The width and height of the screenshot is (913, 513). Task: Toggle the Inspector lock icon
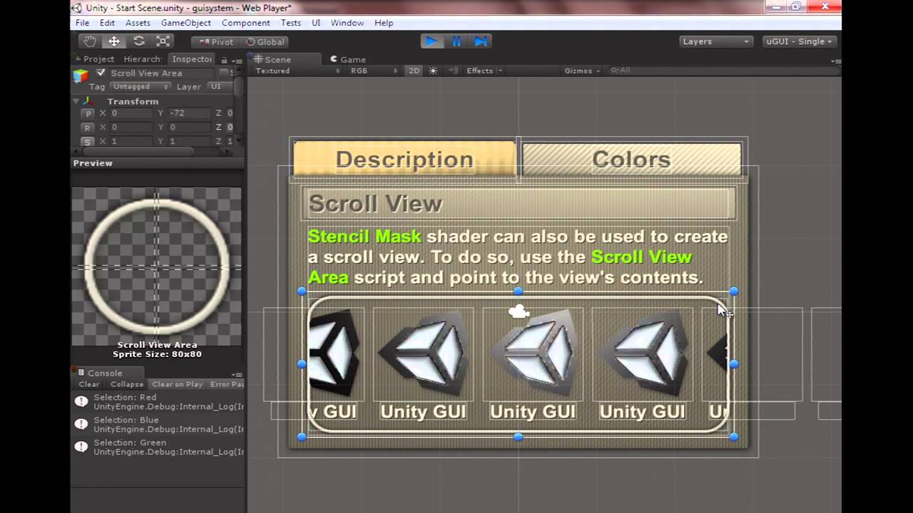tap(224, 60)
